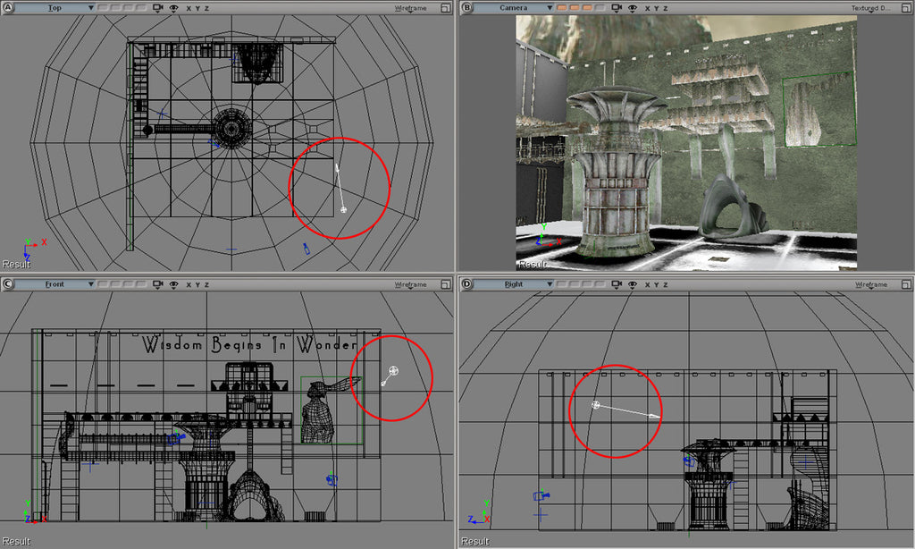Click the Result label in the Front viewport
The height and width of the screenshot is (549, 915).
point(15,538)
